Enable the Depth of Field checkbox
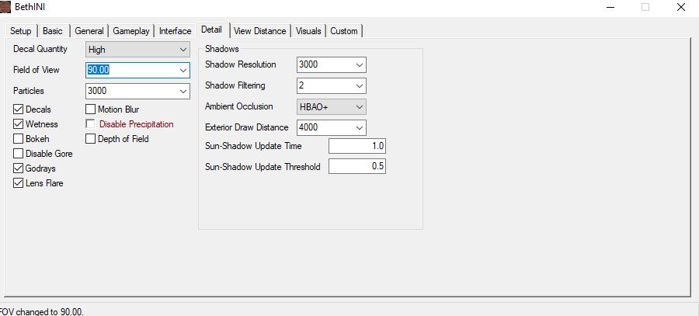The image size is (699, 316). pyautogui.click(x=91, y=139)
